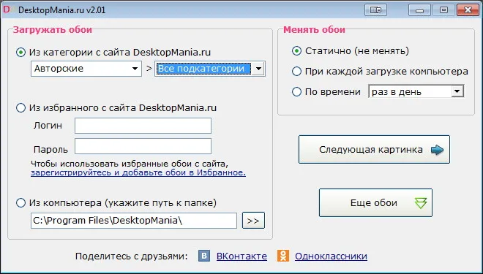Click the >> browse folder button

253,221
